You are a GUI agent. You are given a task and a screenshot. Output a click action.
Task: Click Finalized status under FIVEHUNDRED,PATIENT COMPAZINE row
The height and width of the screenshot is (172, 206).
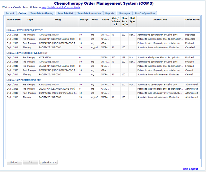(192, 43)
